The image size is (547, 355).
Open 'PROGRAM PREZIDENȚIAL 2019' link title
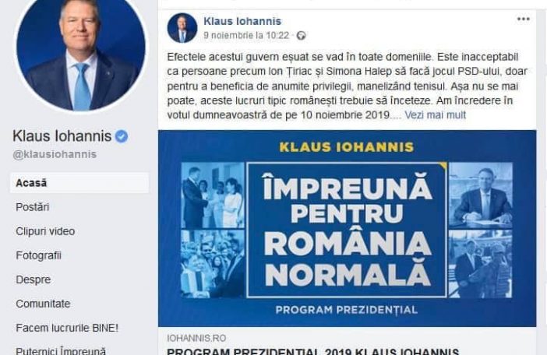[x=312, y=351]
